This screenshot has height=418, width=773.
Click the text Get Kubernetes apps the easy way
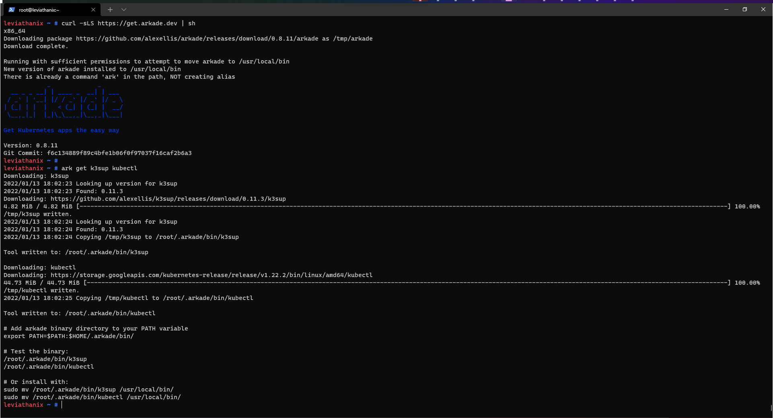[x=61, y=130]
